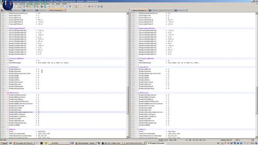
Task: Select OblivionReloaded.ini tab in left pane
Action: [x=56, y=10]
